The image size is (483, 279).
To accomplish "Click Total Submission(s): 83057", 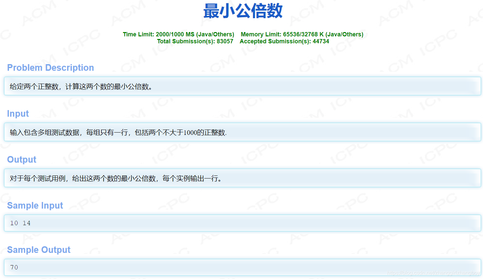I will (195, 41).
